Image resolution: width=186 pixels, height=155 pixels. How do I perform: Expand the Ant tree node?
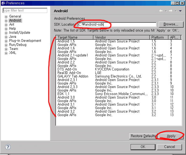click(6, 25)
